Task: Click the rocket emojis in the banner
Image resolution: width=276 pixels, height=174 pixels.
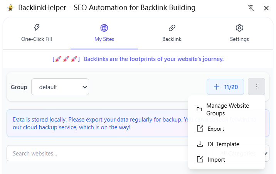Action: pyautogui.click(x=66, y=59)
